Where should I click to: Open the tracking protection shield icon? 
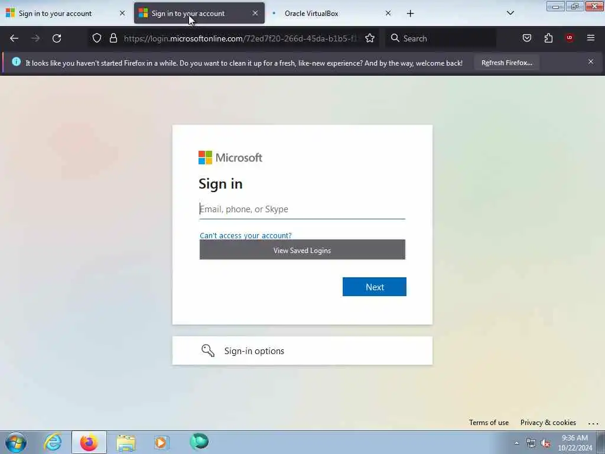(x=97, y=38)
